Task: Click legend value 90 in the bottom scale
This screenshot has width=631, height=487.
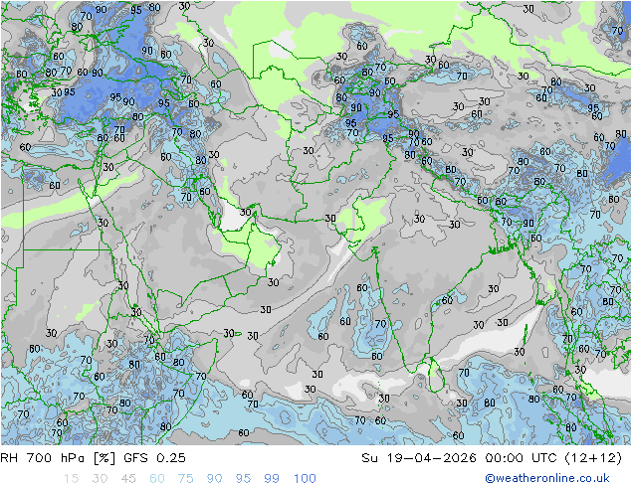Action: click(215, 479)
